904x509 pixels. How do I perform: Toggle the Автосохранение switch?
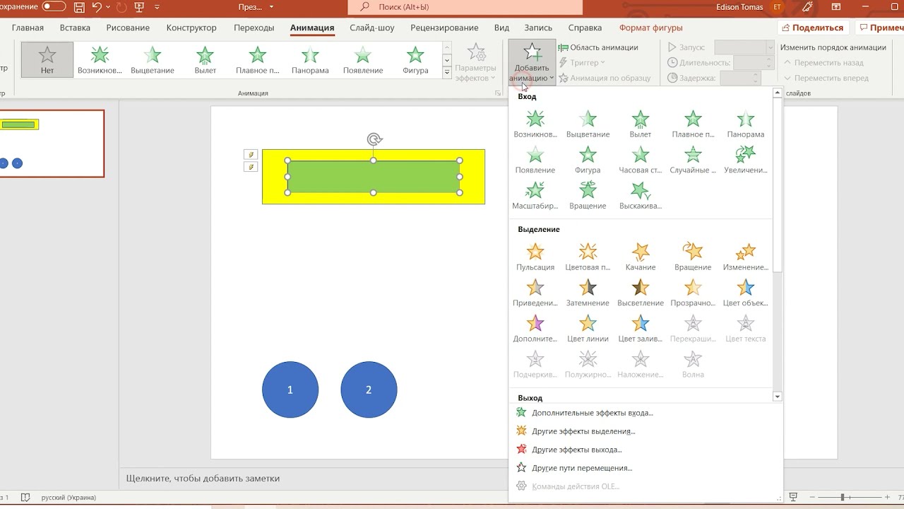tap(54, 7)
